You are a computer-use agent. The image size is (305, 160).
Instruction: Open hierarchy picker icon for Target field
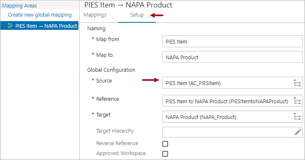coord(297,117)
